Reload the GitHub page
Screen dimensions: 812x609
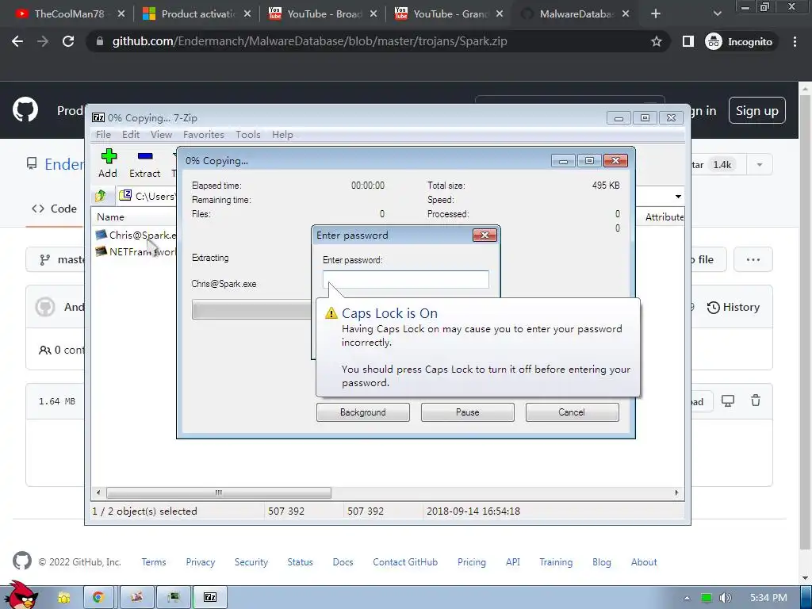pos(68,41)
